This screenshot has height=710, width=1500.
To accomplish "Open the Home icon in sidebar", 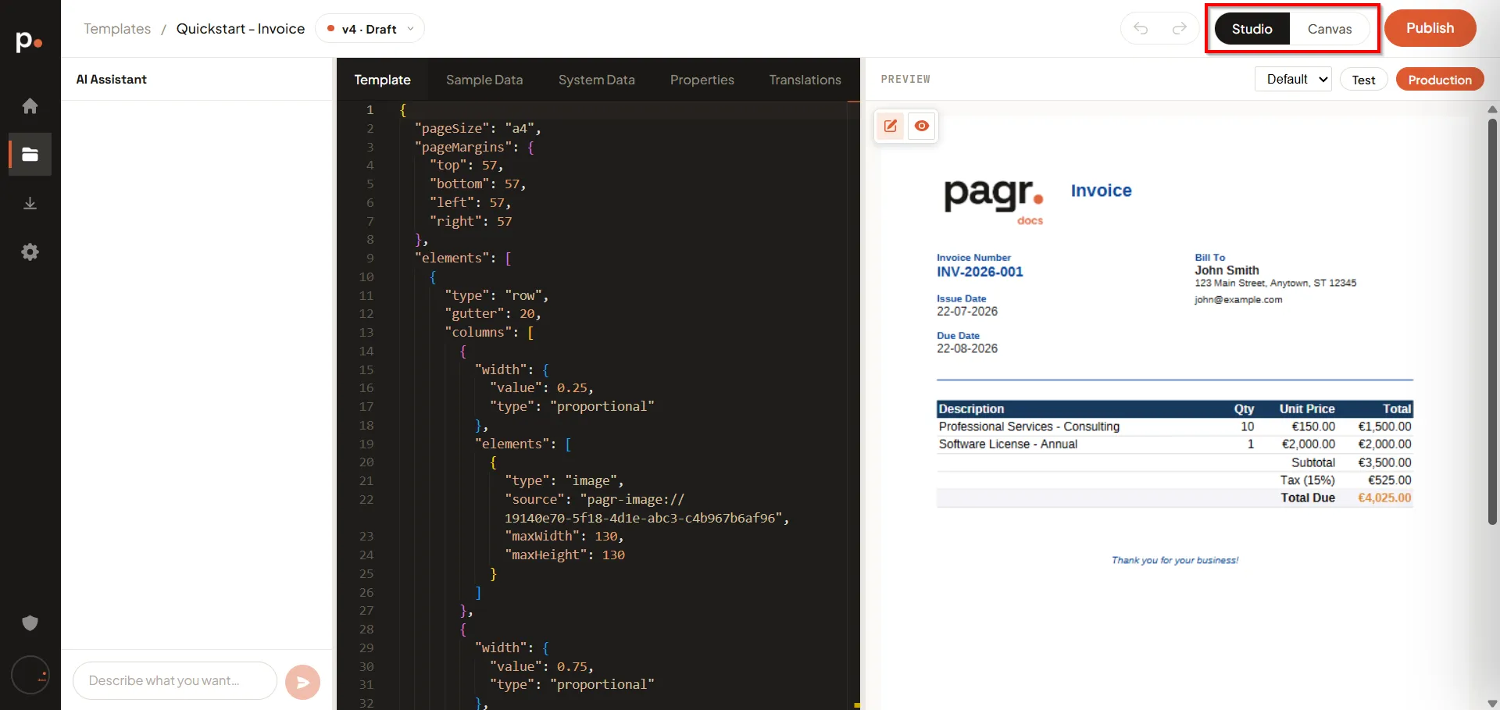I will (x=30, y=105).
